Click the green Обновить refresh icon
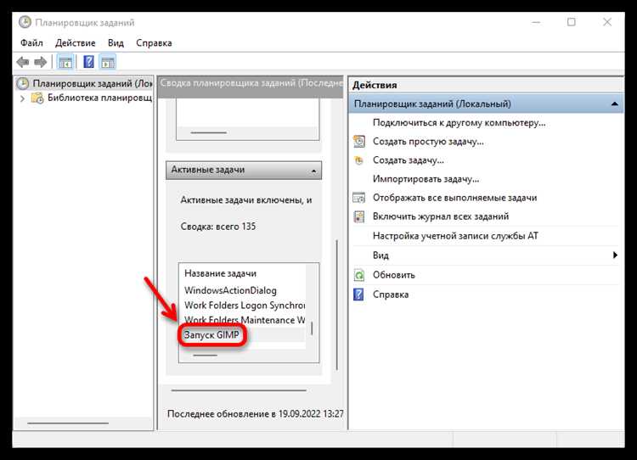Screen dimensions: 637x460 click(359, 275)
